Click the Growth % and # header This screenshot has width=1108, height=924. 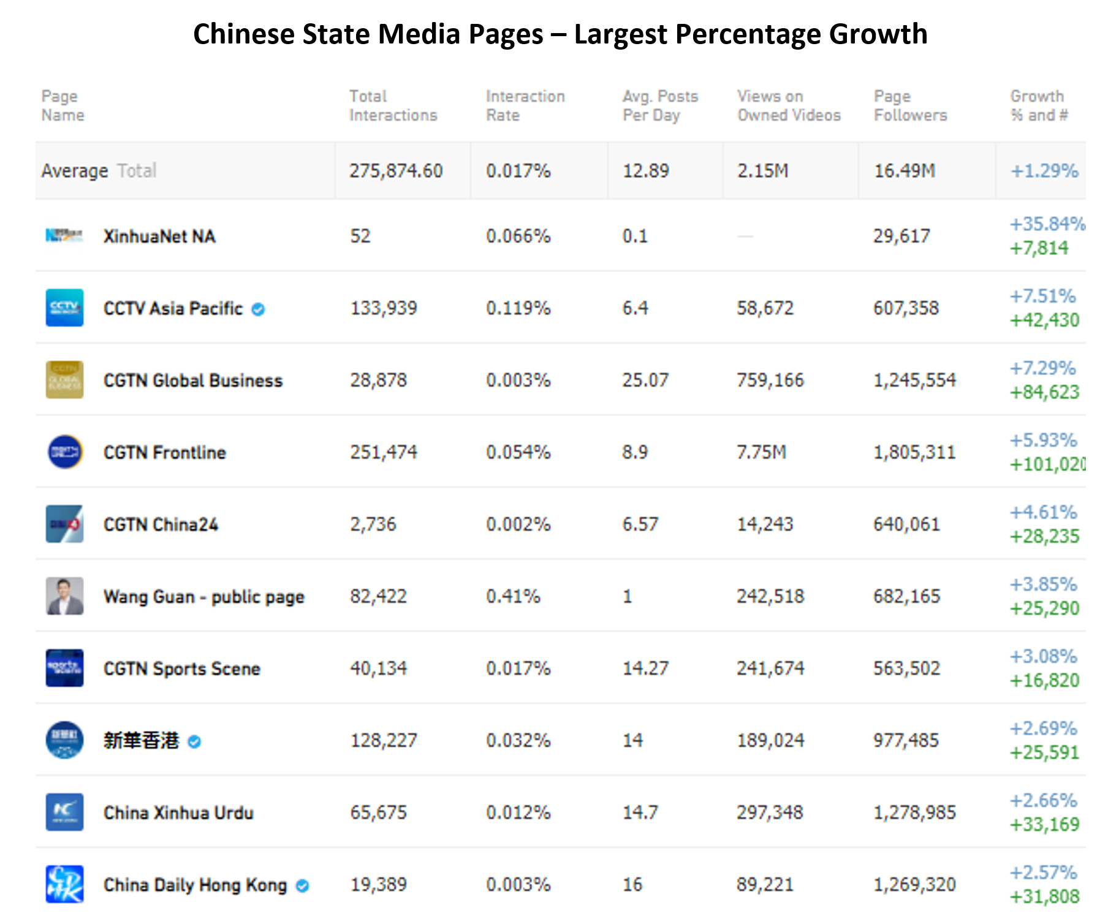1039,105
